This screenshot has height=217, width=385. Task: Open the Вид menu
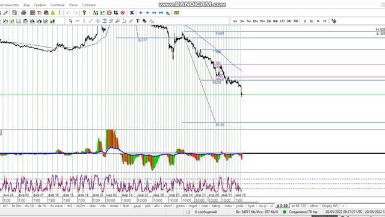point(26,5)
